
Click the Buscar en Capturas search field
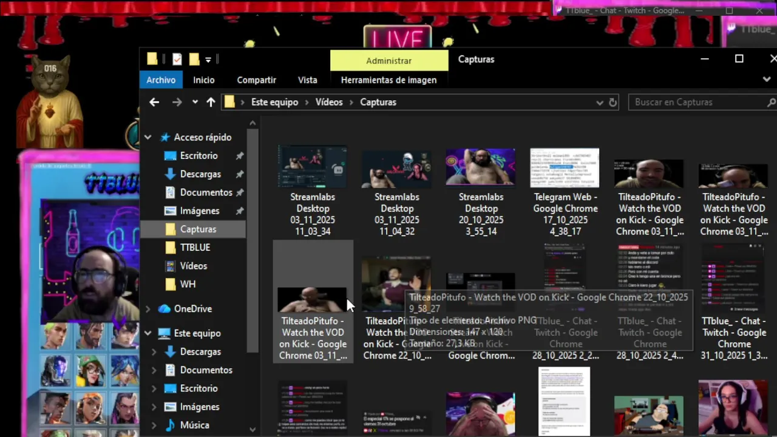pyautogui.click(x=702, y=102)
